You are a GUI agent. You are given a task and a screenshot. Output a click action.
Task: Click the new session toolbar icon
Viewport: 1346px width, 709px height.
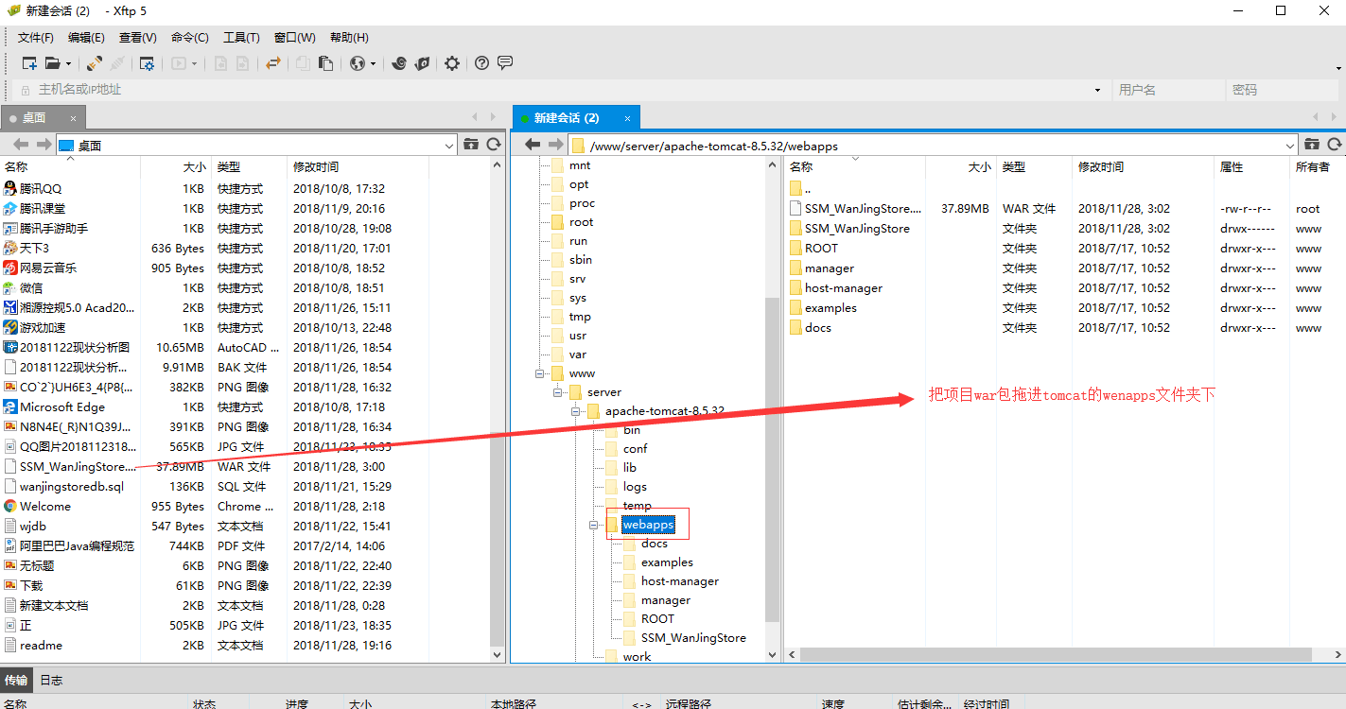tap(29, 63)
